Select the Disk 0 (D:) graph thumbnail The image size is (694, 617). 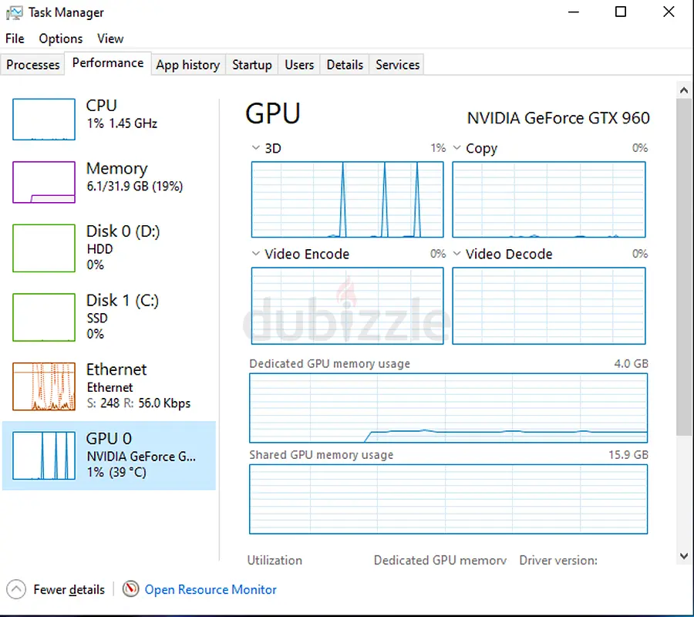pyautogui.click(x=44, y=248)
